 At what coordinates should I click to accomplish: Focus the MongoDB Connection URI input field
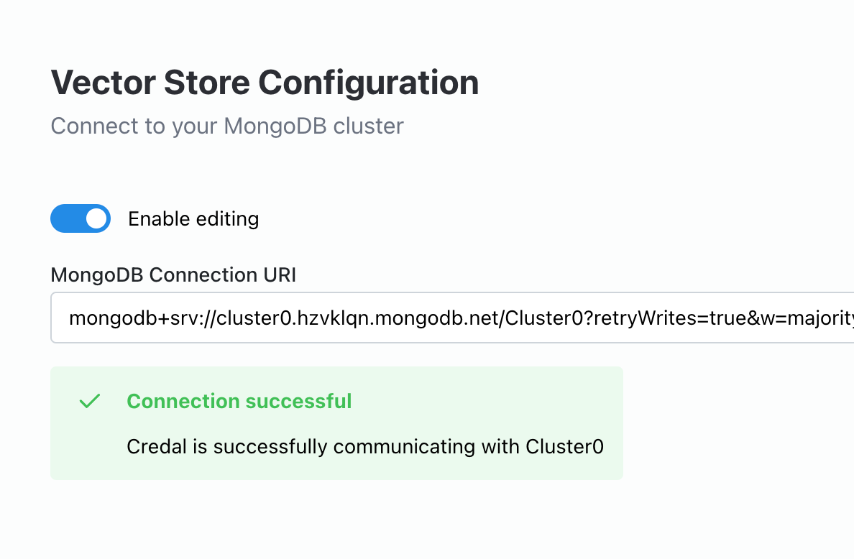pyautogui.click(x=452, y=318)
